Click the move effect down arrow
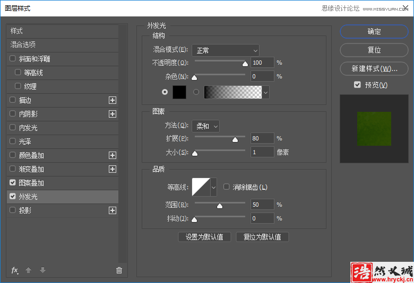 (x=43, y=270)
